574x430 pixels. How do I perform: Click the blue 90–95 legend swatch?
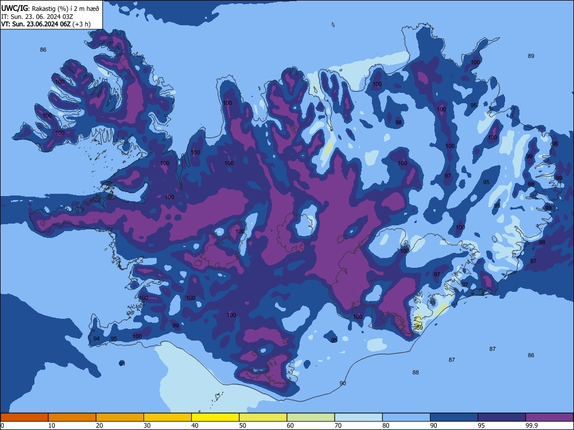point(454,417)
